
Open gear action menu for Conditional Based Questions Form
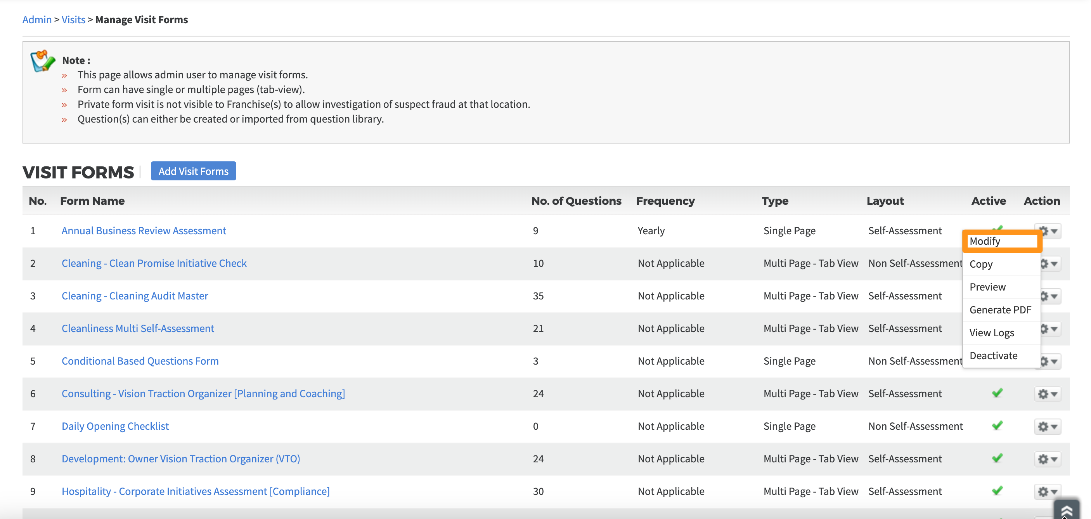tap(1050, 361)
